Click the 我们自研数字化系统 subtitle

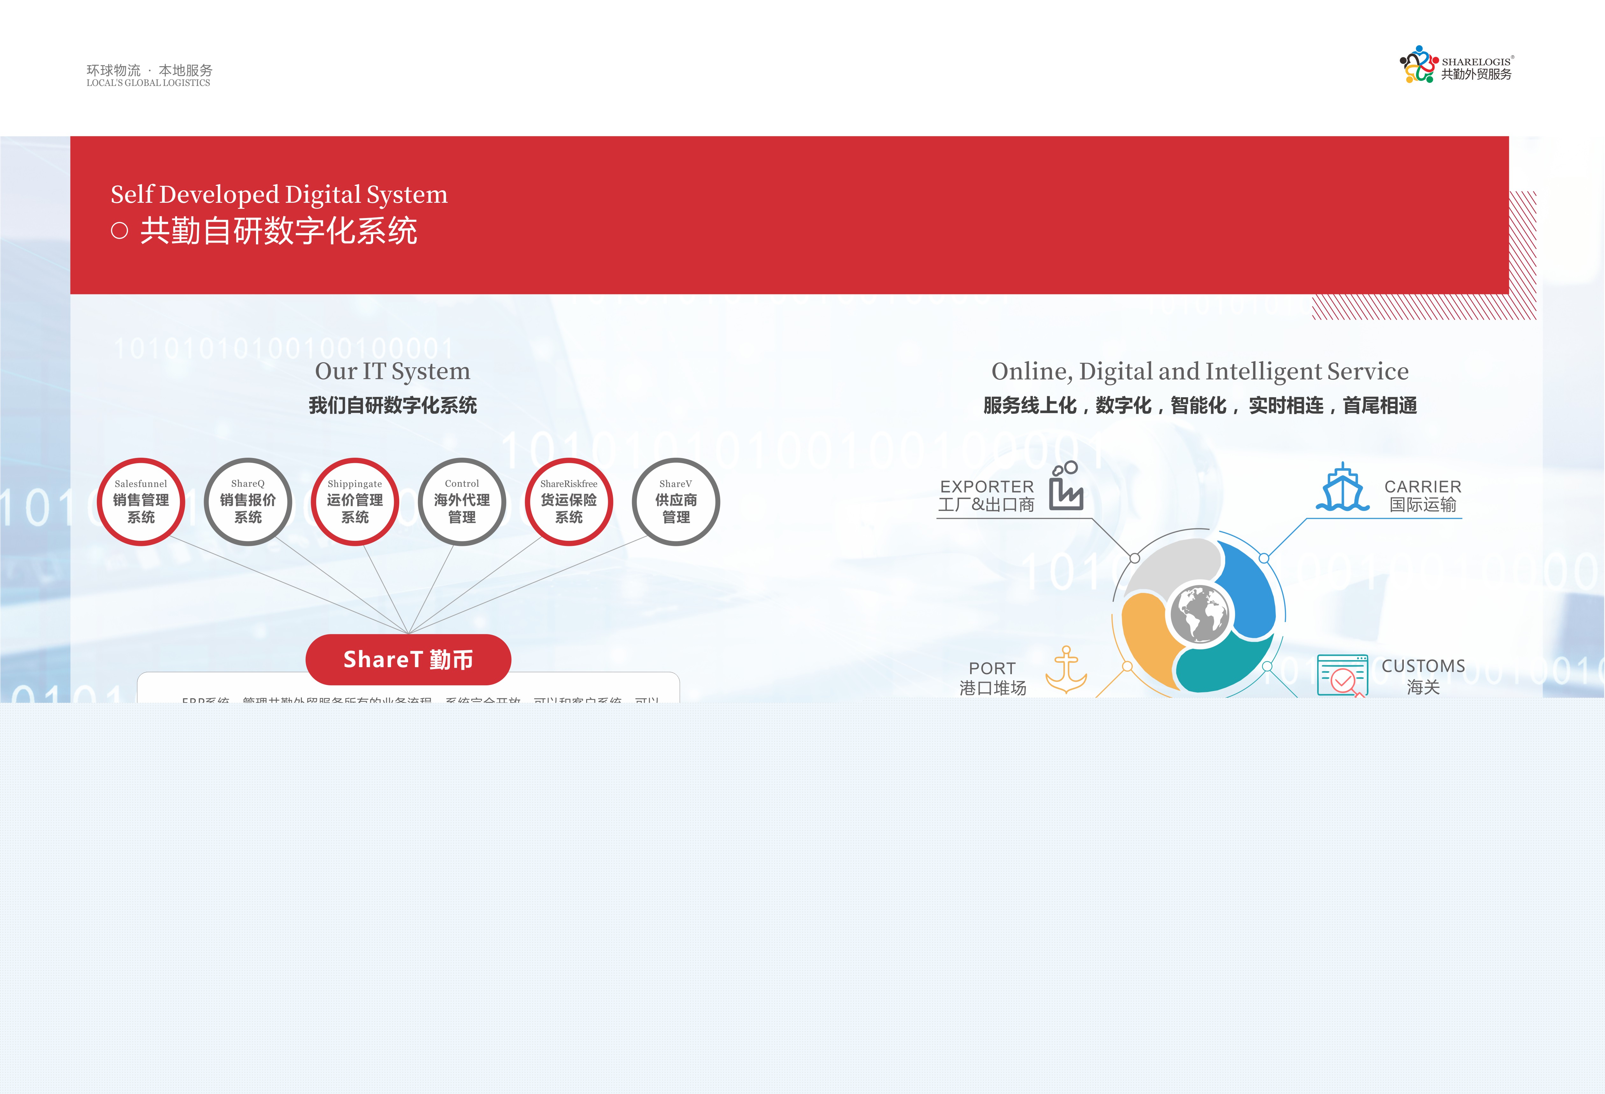(392, 405)
